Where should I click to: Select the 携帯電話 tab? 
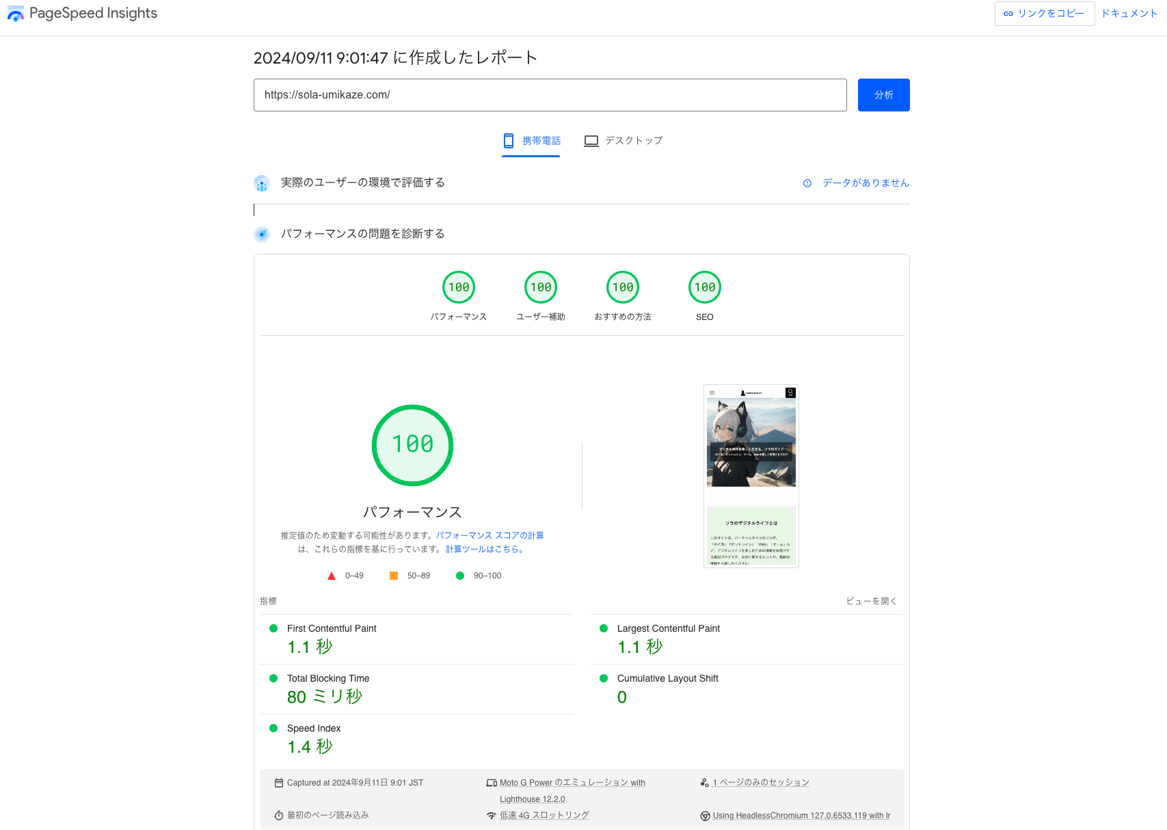point(531,141)
